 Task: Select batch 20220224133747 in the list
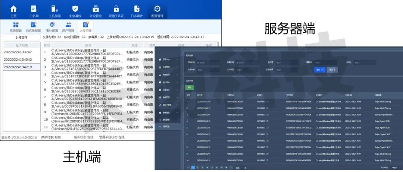[x=18, y=52]
